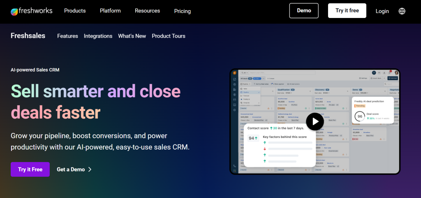This screenshot has width=421, height=198.
Task: Click the purple Try it Free button
Action: click(30, 169)
